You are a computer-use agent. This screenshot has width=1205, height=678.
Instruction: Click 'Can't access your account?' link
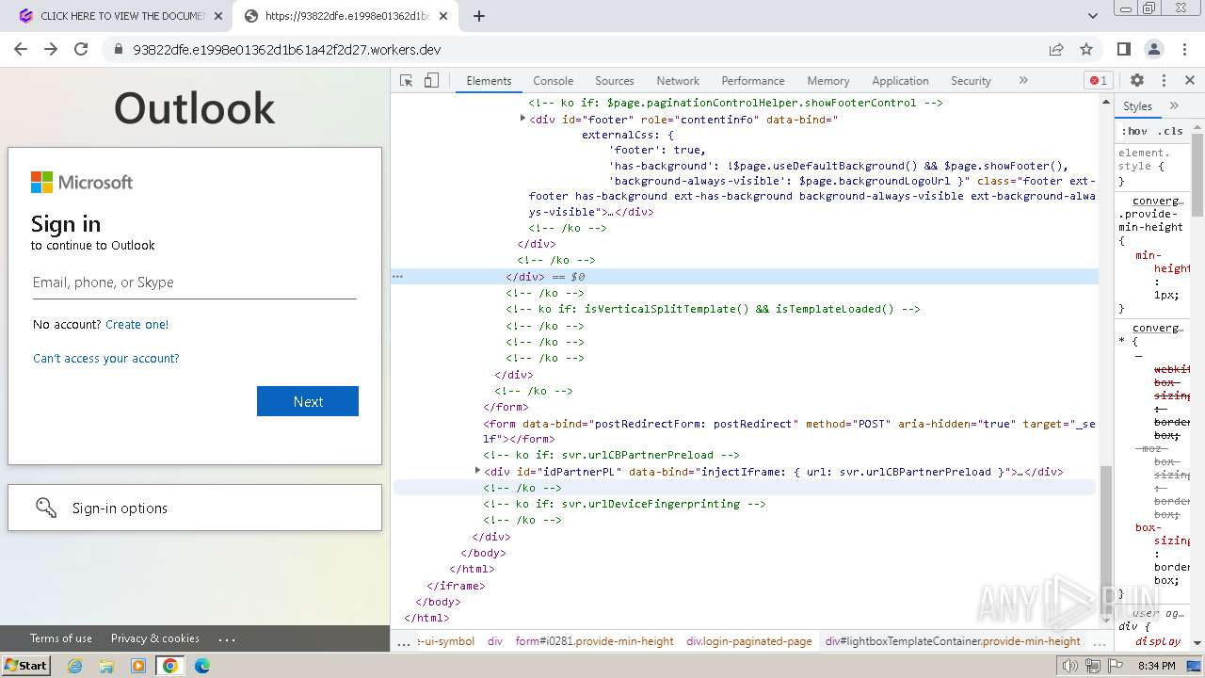point(105,358)
